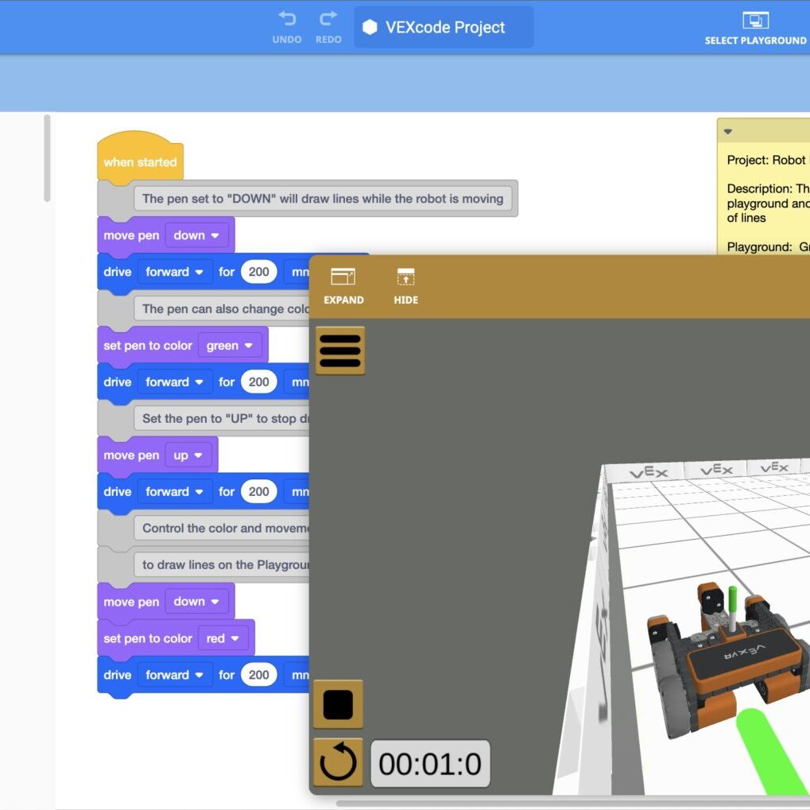
Task: Click the 200 value in first drive block
Action: (259, 272)
